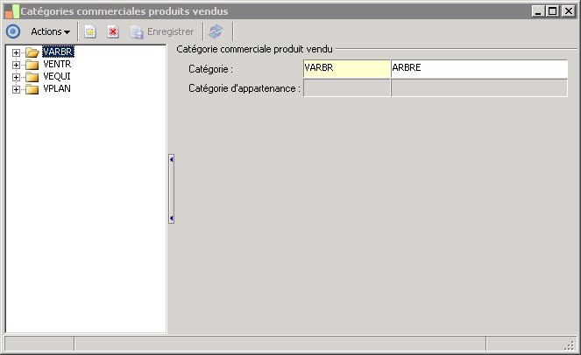Click the upper collapse arrow on splitter

pyautogui.click(x=171, y=159)
